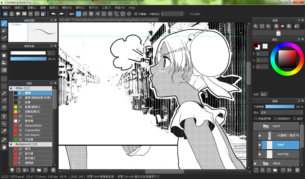Toggle the 羽化邊緣 checkbox
This screenshot has width=305, height=179.
[x=187, y=14]
